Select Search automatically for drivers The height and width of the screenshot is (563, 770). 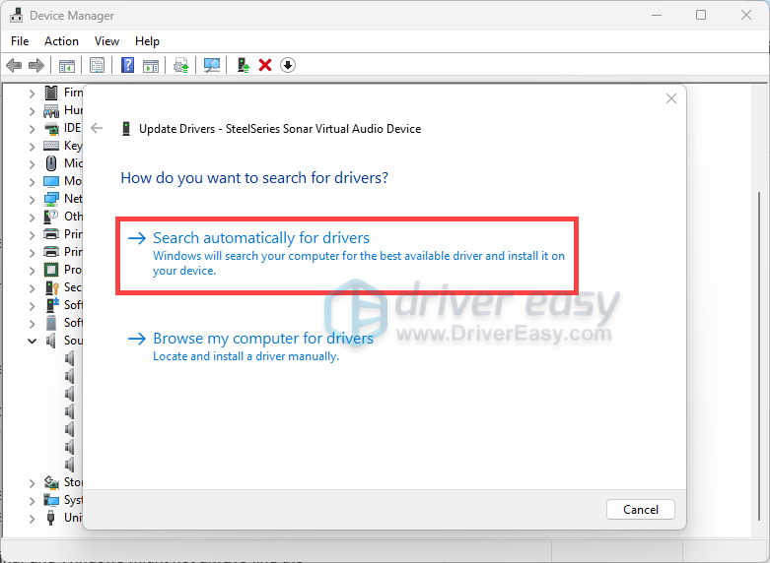(261, 238)
